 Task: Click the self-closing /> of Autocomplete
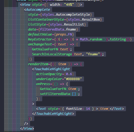tap(26, 124)
